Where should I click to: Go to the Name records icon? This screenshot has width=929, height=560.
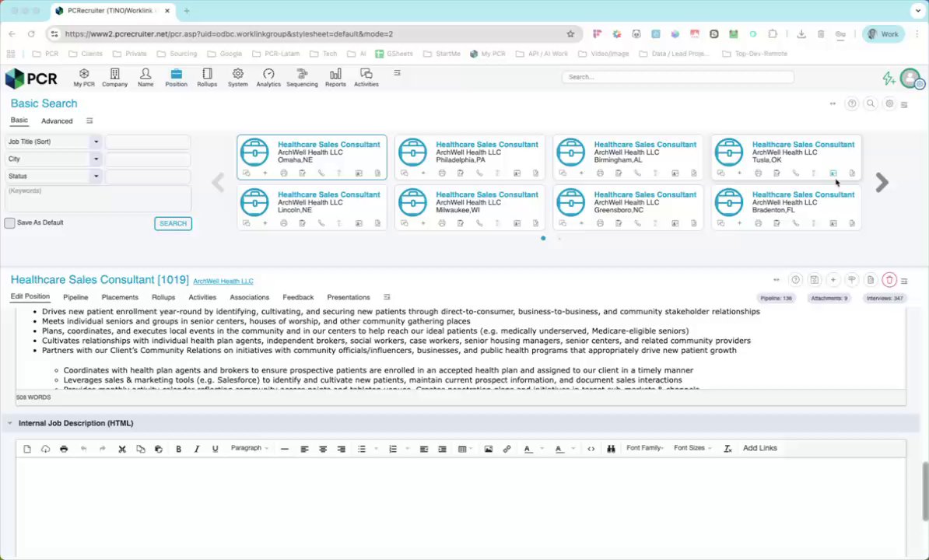coord(145,78)
